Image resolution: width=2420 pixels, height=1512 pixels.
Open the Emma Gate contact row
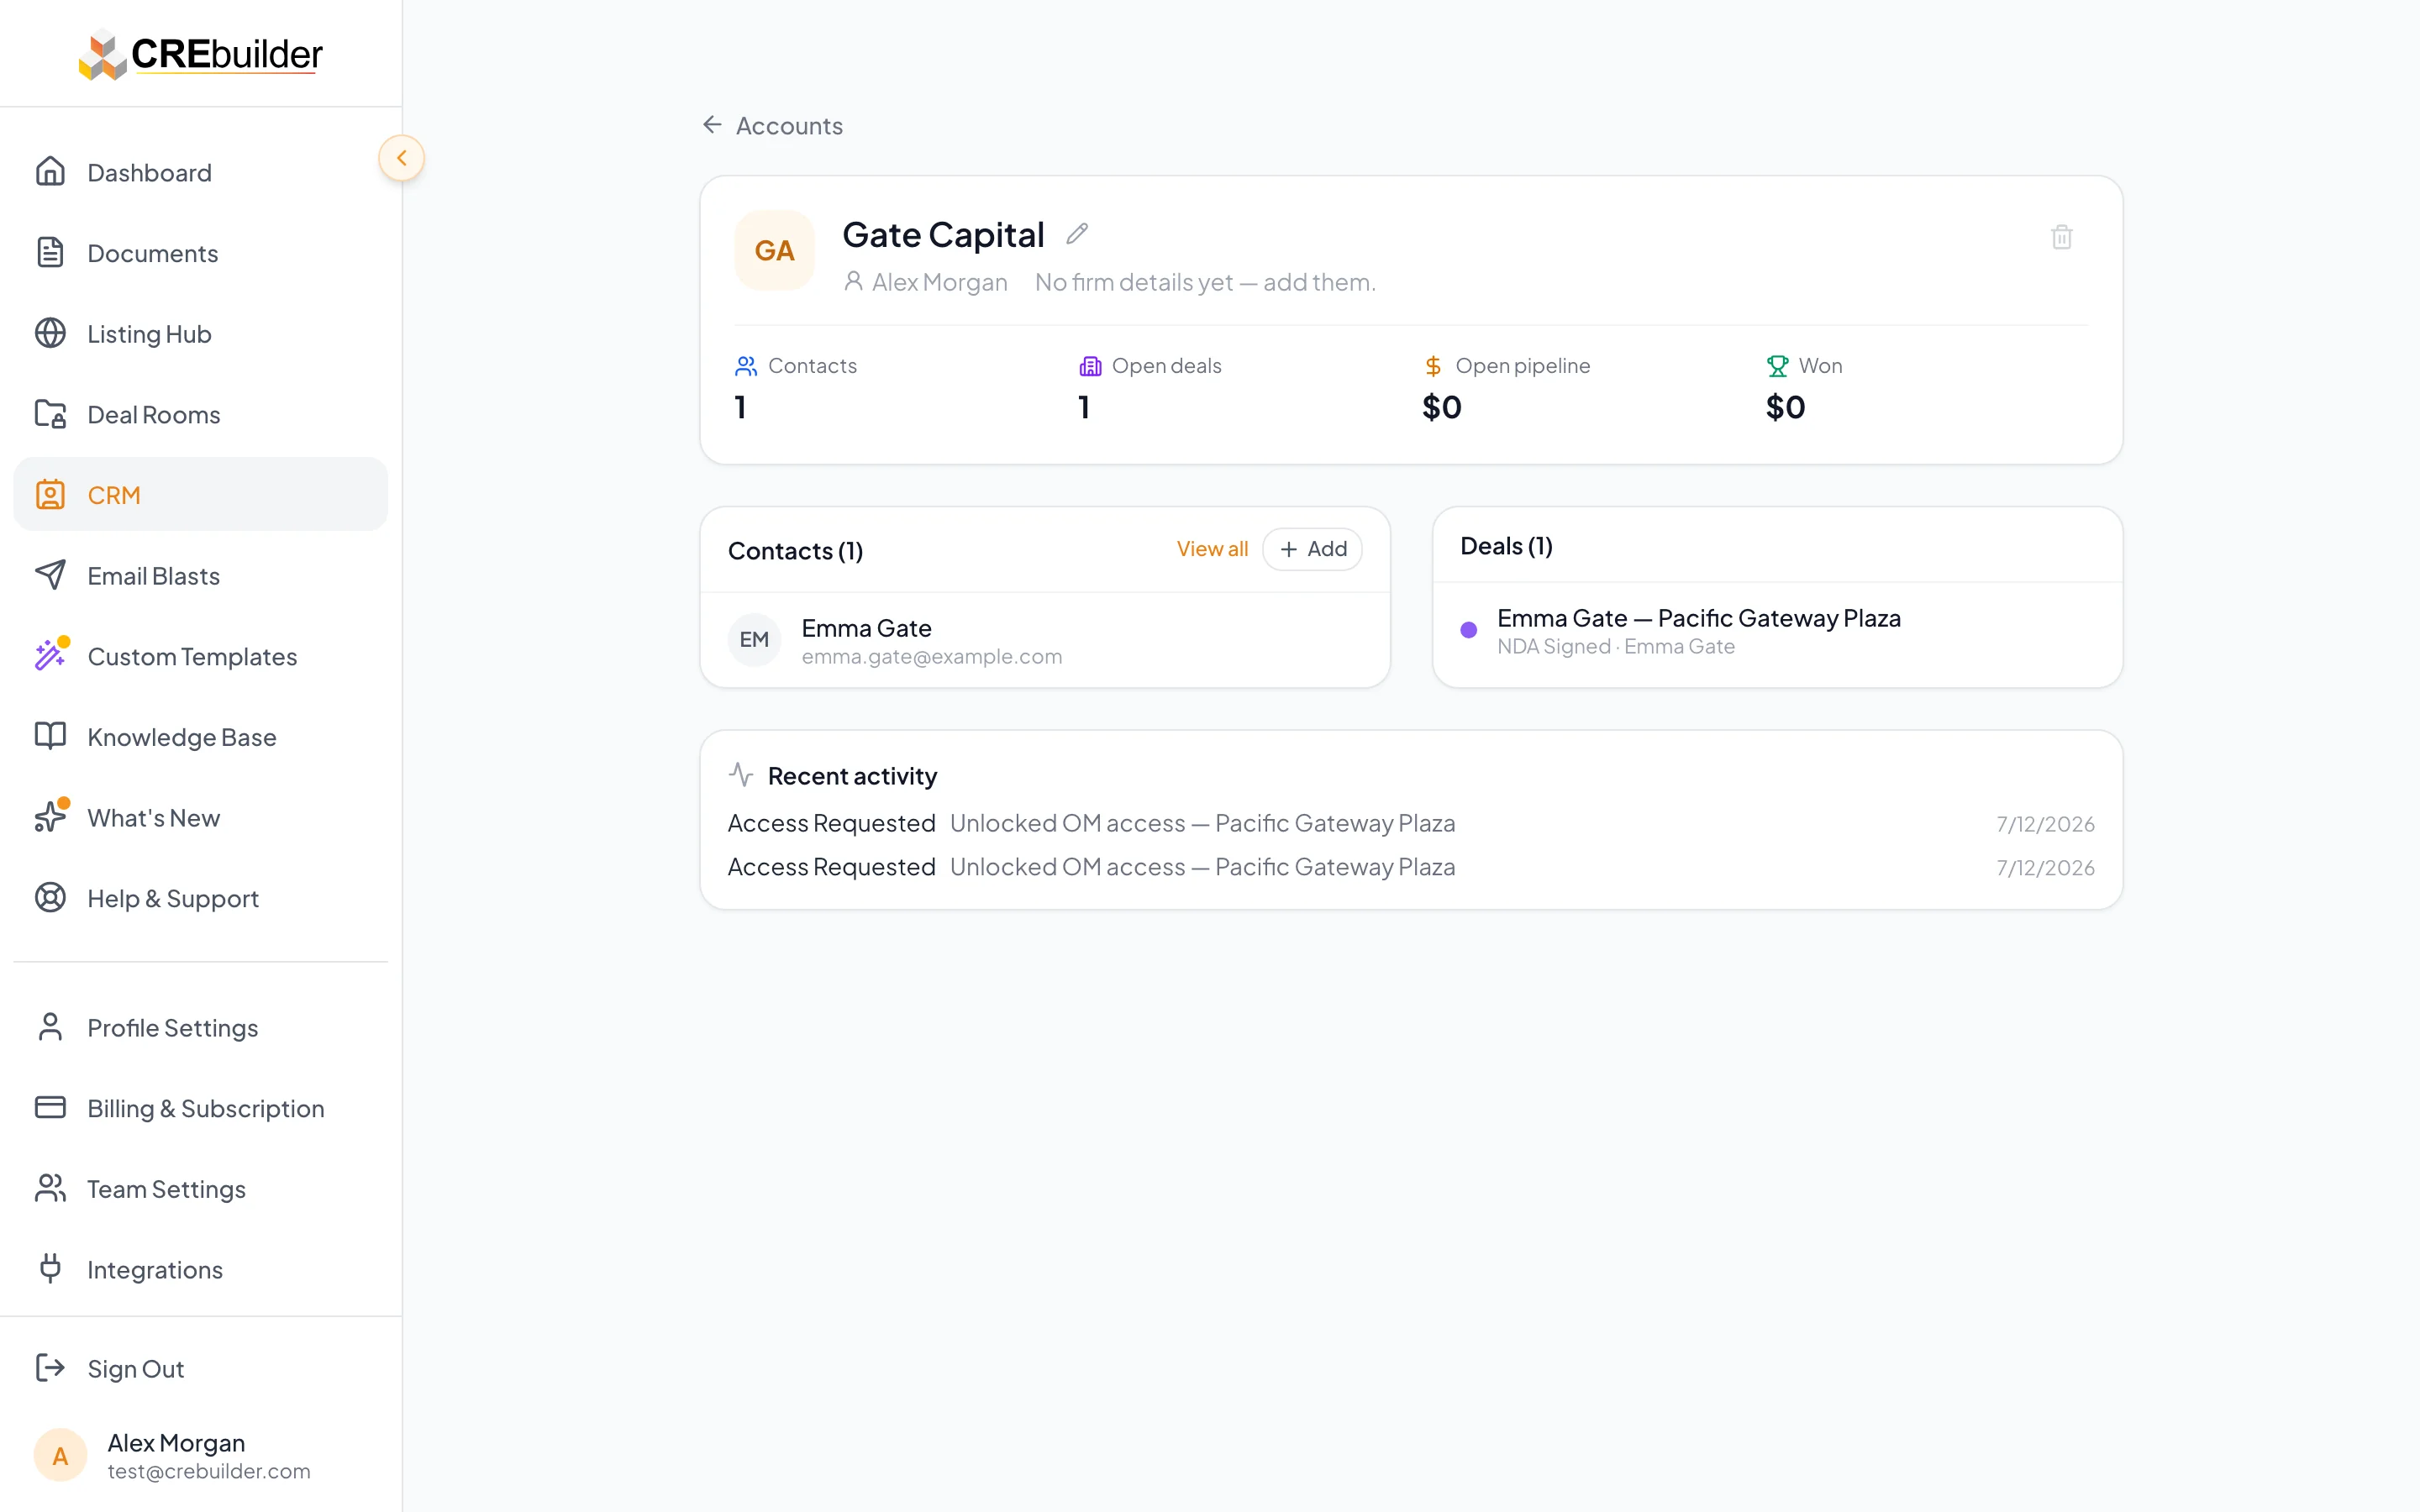(1045, 641)
